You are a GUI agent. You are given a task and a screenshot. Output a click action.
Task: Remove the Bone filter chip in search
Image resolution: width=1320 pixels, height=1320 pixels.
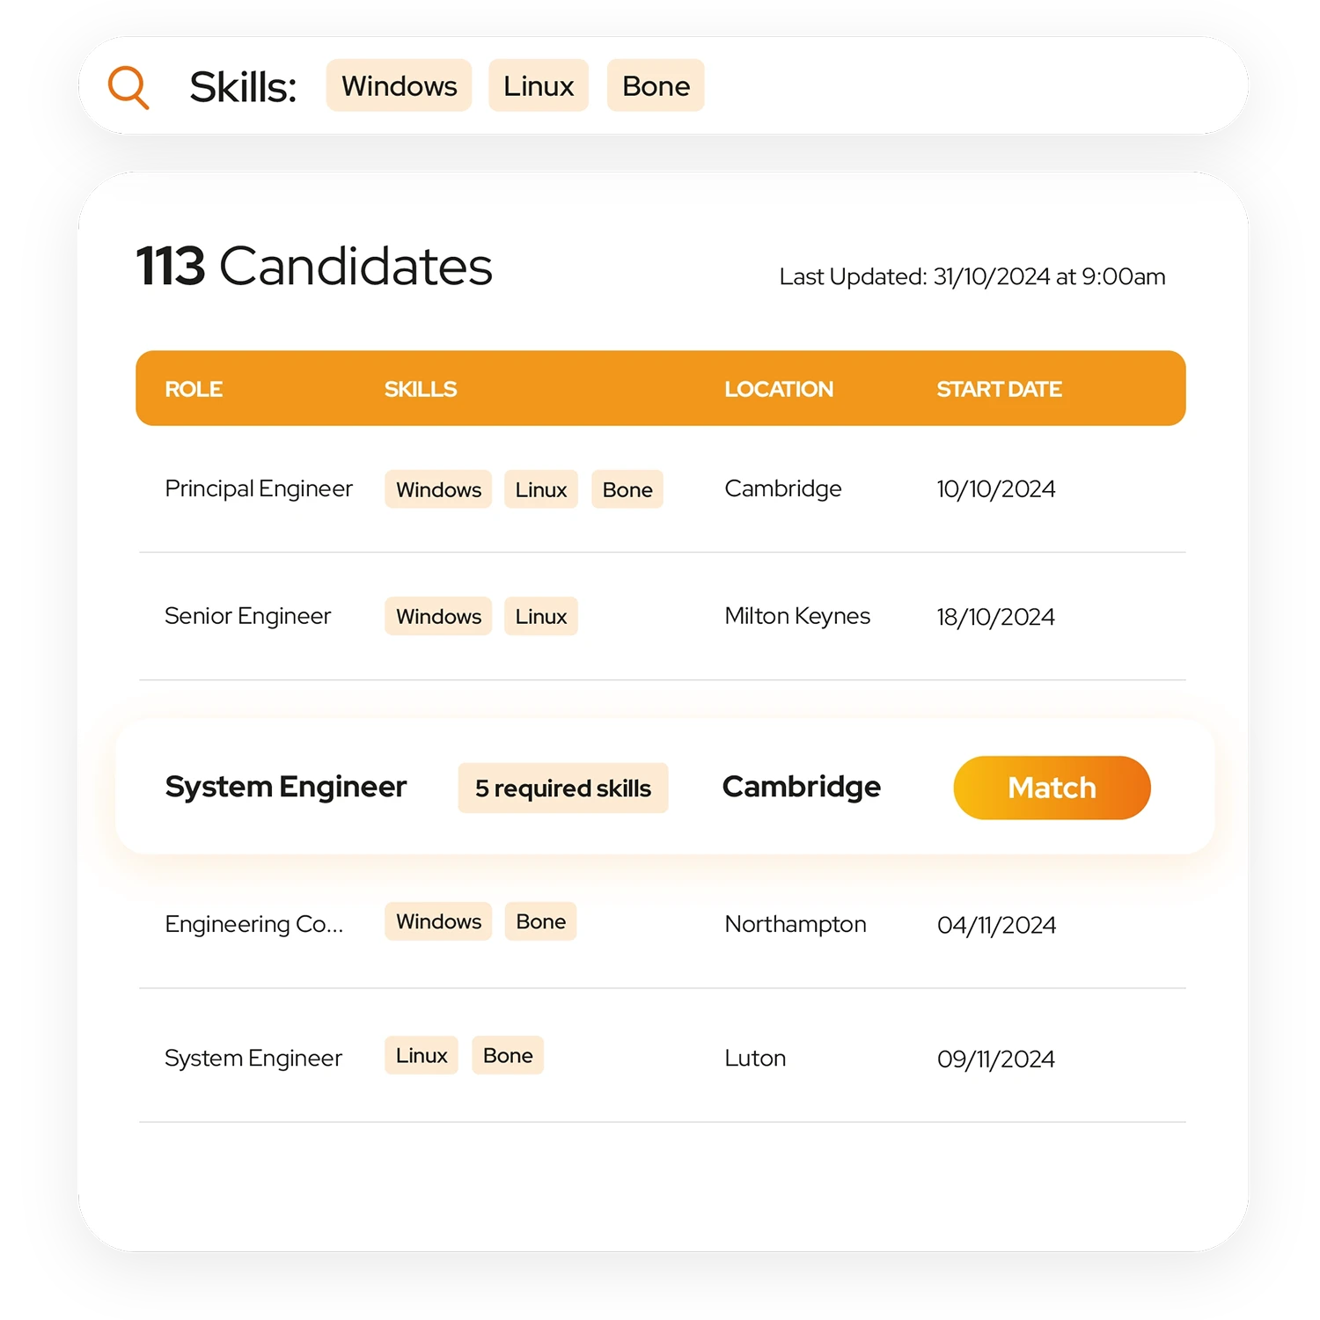[x=656, y=85]
